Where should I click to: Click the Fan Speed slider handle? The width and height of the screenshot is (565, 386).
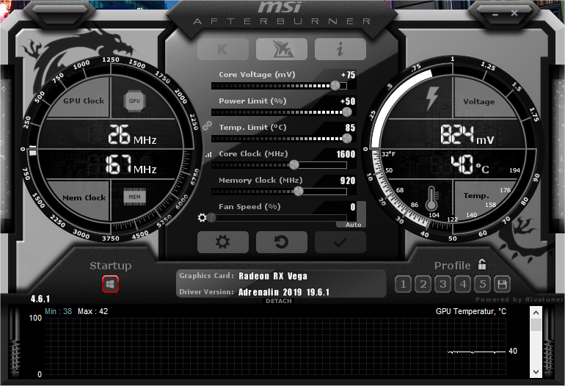(x=211, y=218)
